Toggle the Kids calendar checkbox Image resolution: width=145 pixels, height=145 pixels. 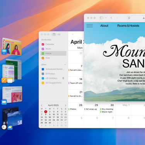pos(43,58)
